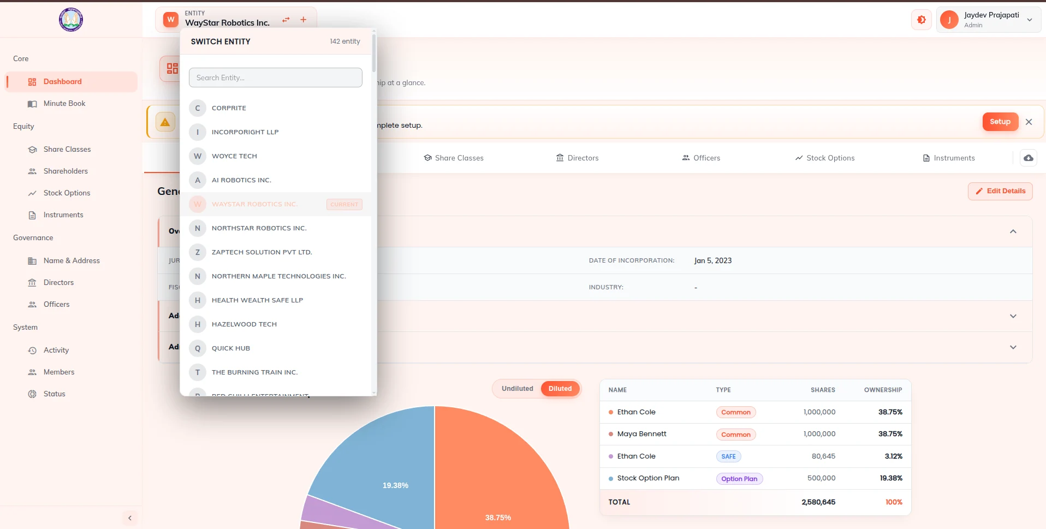Click the switch entity arrows icon
Screen dimensions: 1046x529
tap(286, 20)
